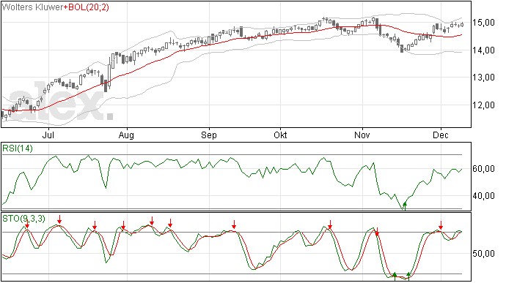Select the 12,00 price axis label
Viewport: 506px width, 283px height.
tap(483, 105)
